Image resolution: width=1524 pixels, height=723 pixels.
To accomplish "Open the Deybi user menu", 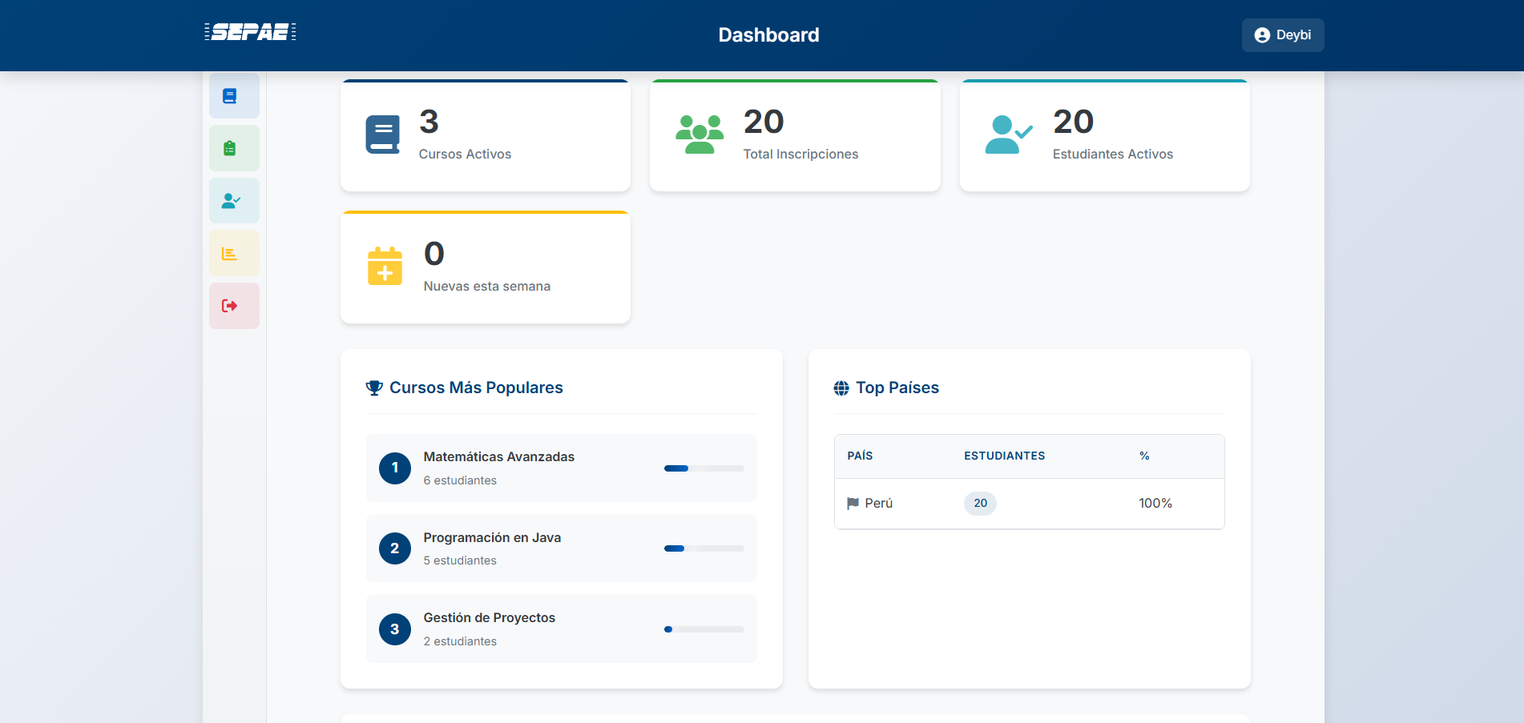I will click(1282, 35).
